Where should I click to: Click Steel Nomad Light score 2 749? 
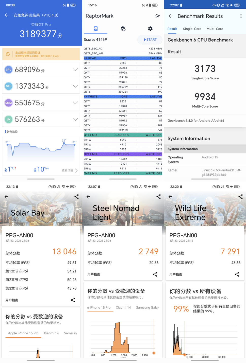click(x=149, y=251)
